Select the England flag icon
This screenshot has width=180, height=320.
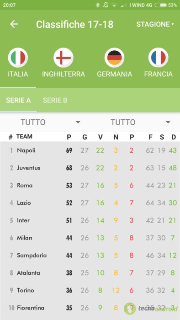pyautogui.click(x=64, y=58)
